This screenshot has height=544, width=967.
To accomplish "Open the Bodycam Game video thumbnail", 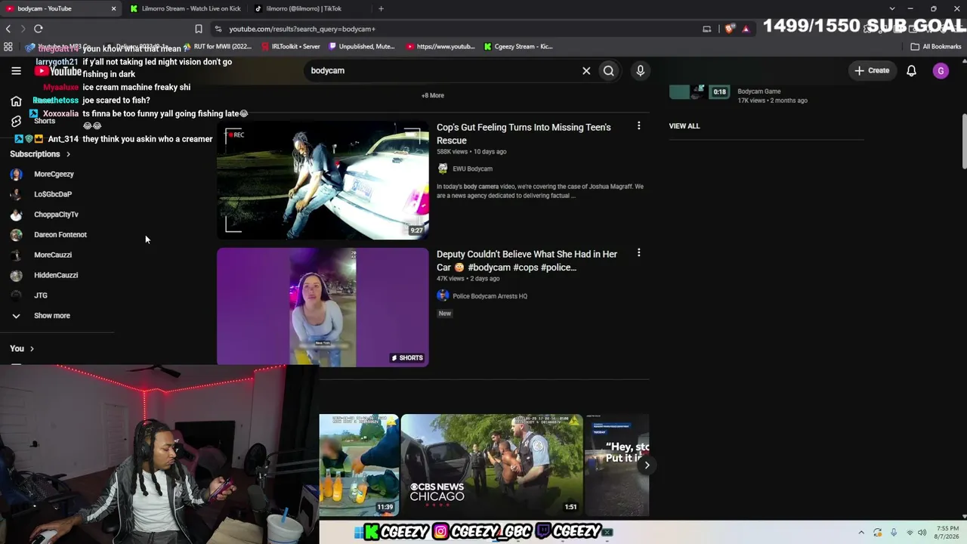I will 700,91.
